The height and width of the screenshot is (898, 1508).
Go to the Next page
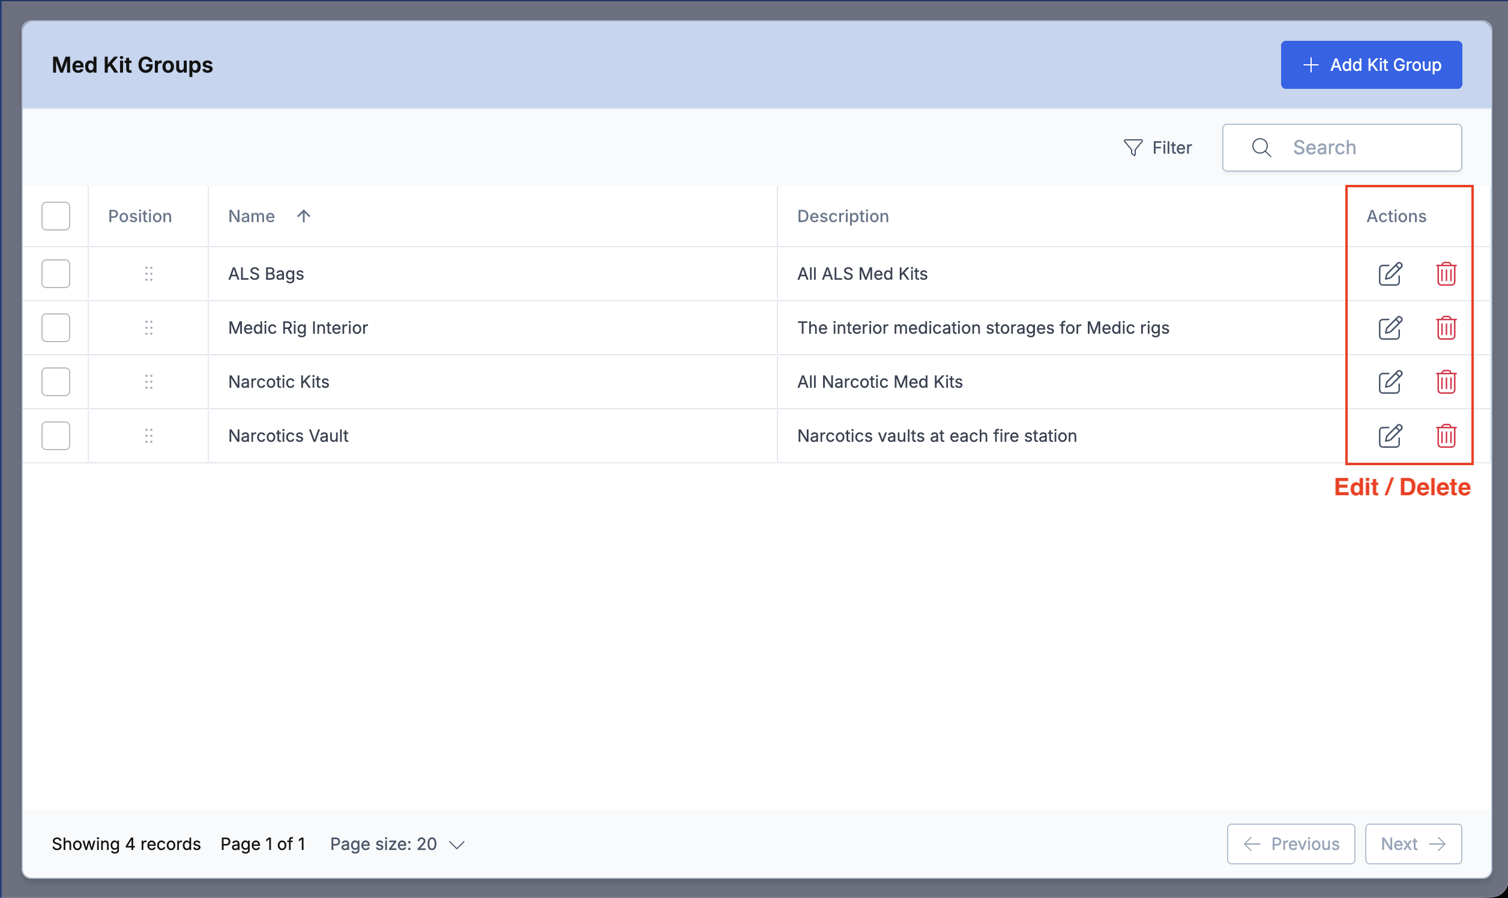(x=1413, y=844)
